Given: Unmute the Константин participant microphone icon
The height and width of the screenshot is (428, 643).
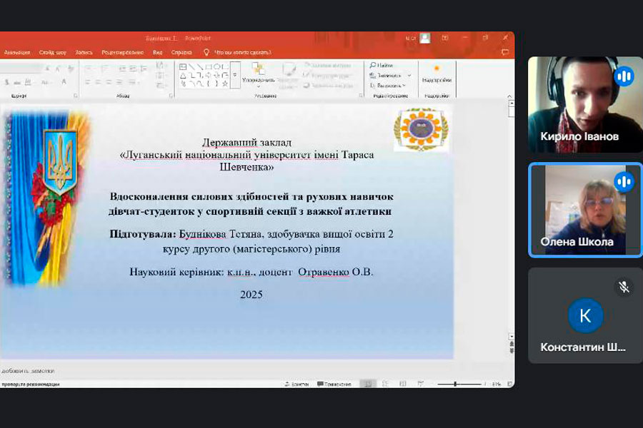Looking at the screenshot, I should (624, 287).
